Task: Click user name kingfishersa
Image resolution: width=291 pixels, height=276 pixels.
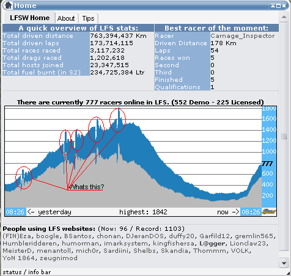Action: pos(174,244)
